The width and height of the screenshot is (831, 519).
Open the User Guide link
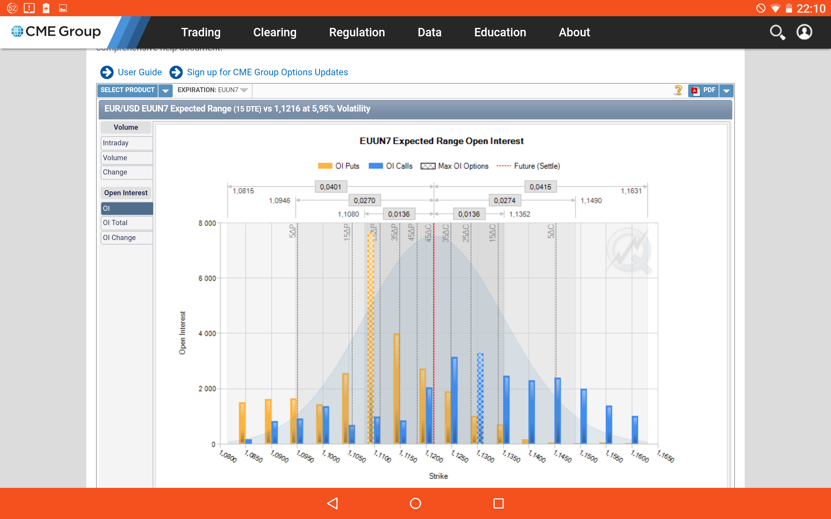click(x=140, y=72)
